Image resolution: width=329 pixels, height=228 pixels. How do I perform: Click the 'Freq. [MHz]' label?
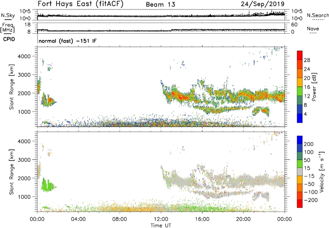(7, 28)
